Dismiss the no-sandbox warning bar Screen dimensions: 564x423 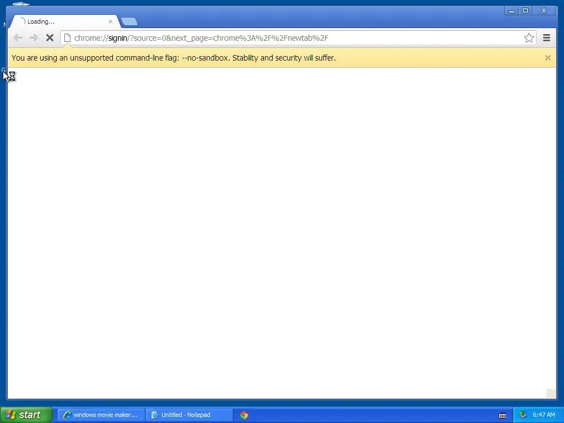(x=547, y=57)
